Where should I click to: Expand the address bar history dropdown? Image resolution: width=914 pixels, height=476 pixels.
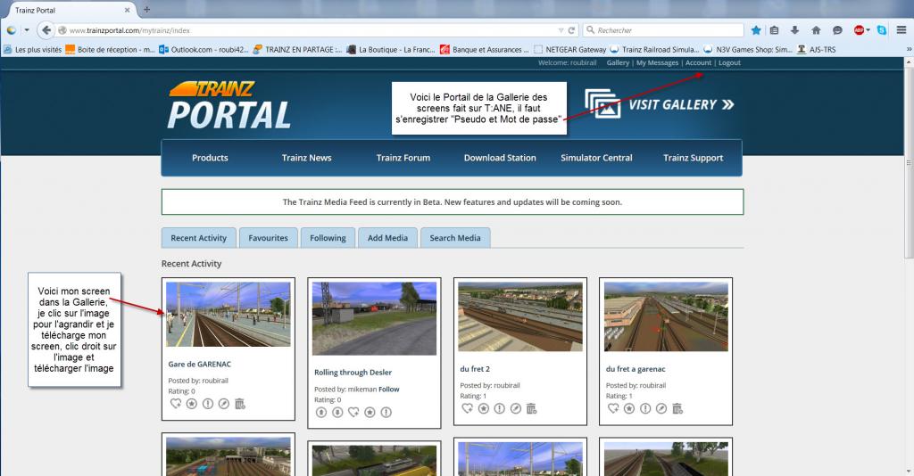[x=561, y=30]
